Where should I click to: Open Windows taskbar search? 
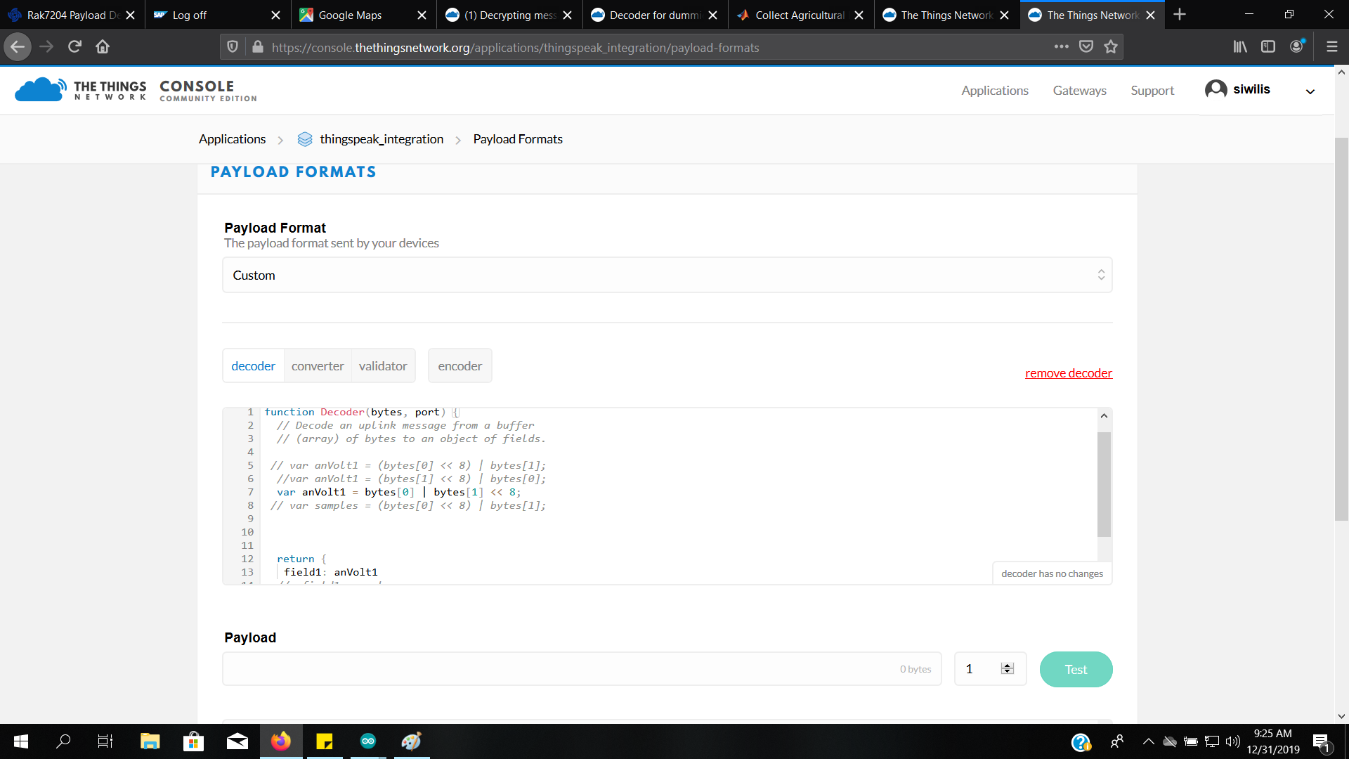tap(63, 741)
